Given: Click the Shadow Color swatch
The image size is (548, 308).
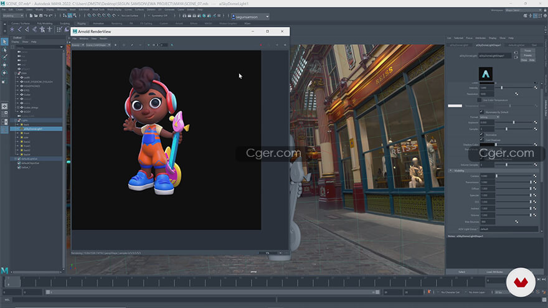Looking at the screenshot, I should click(x=487, y=144).
